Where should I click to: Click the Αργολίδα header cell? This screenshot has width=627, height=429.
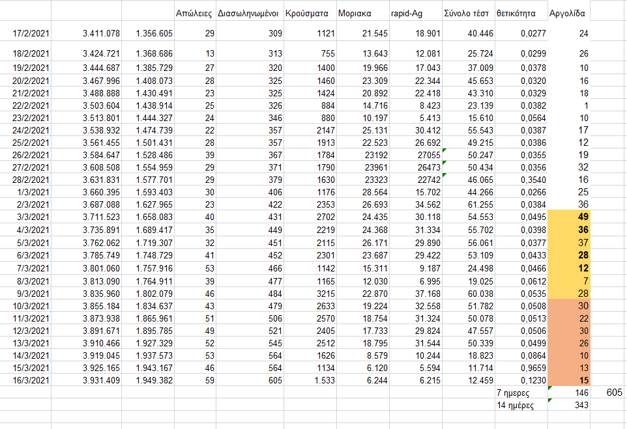click(x=569, y=13)
